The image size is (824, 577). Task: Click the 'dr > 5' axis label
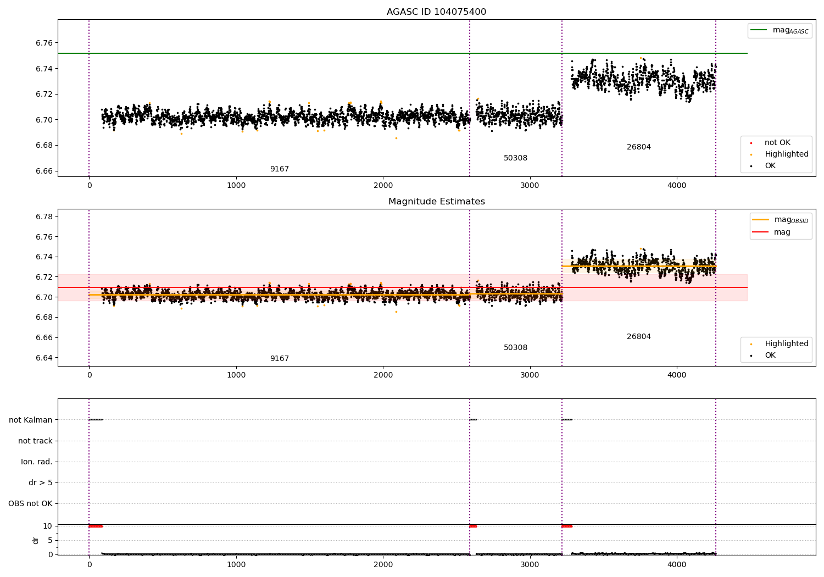[x=41, y=482]
